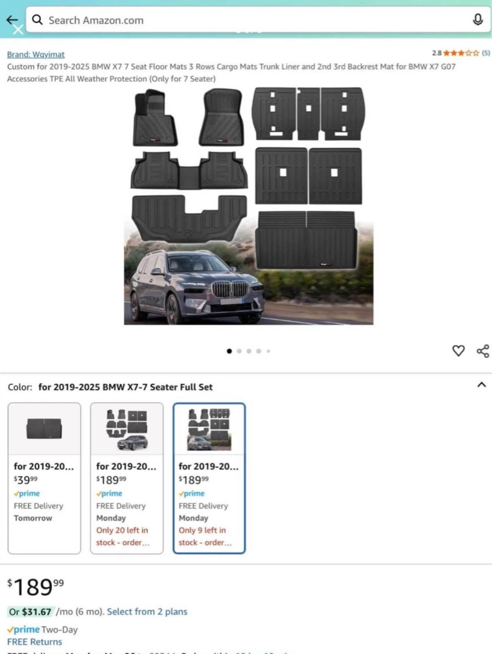Add item to wishlist with heart icon
492x654 pixels.
(x=458, y=351)
